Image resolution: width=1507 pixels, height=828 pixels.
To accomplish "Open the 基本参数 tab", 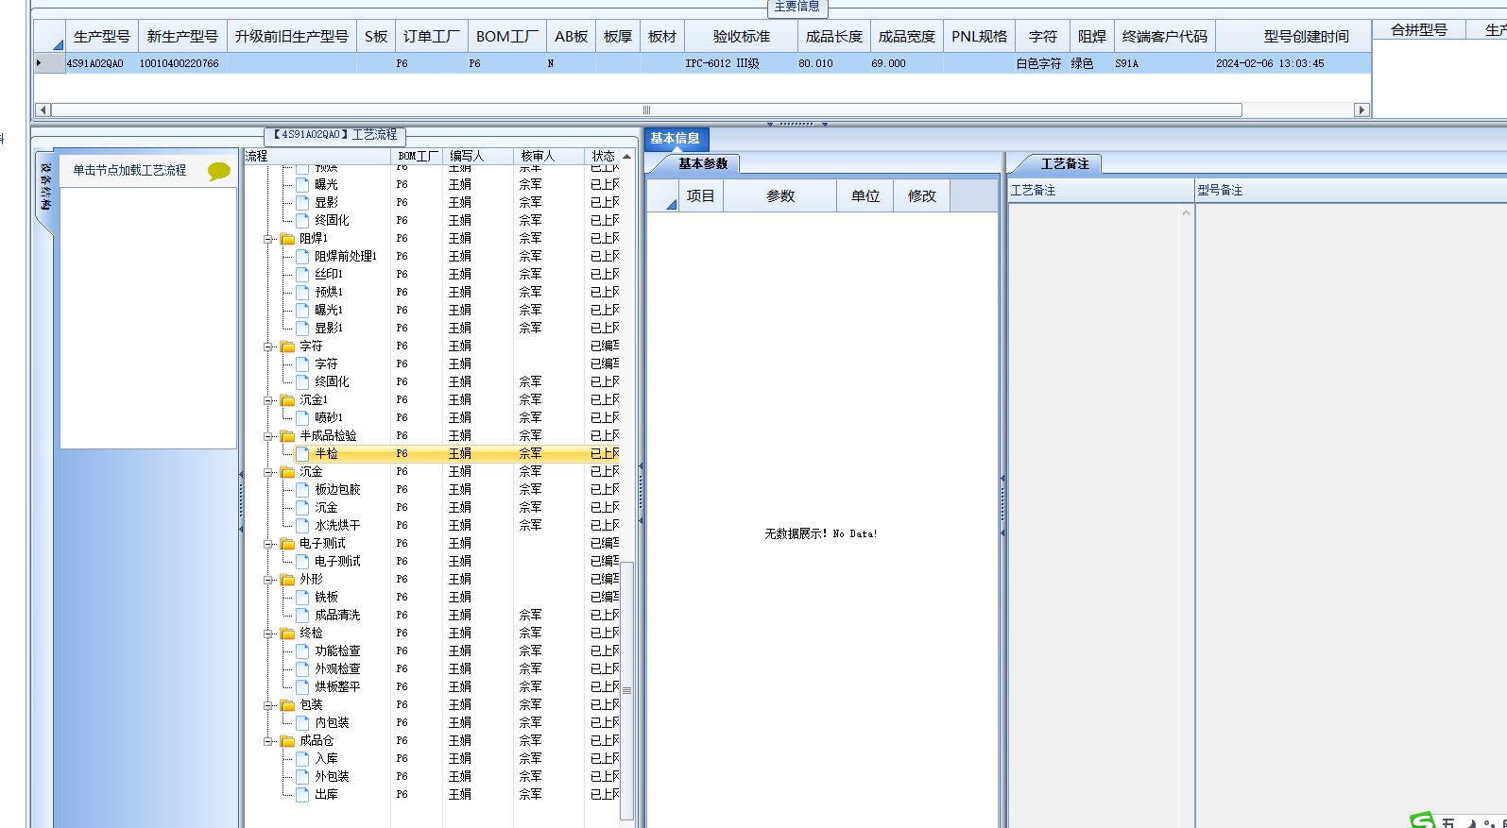I will click(703, 164).
